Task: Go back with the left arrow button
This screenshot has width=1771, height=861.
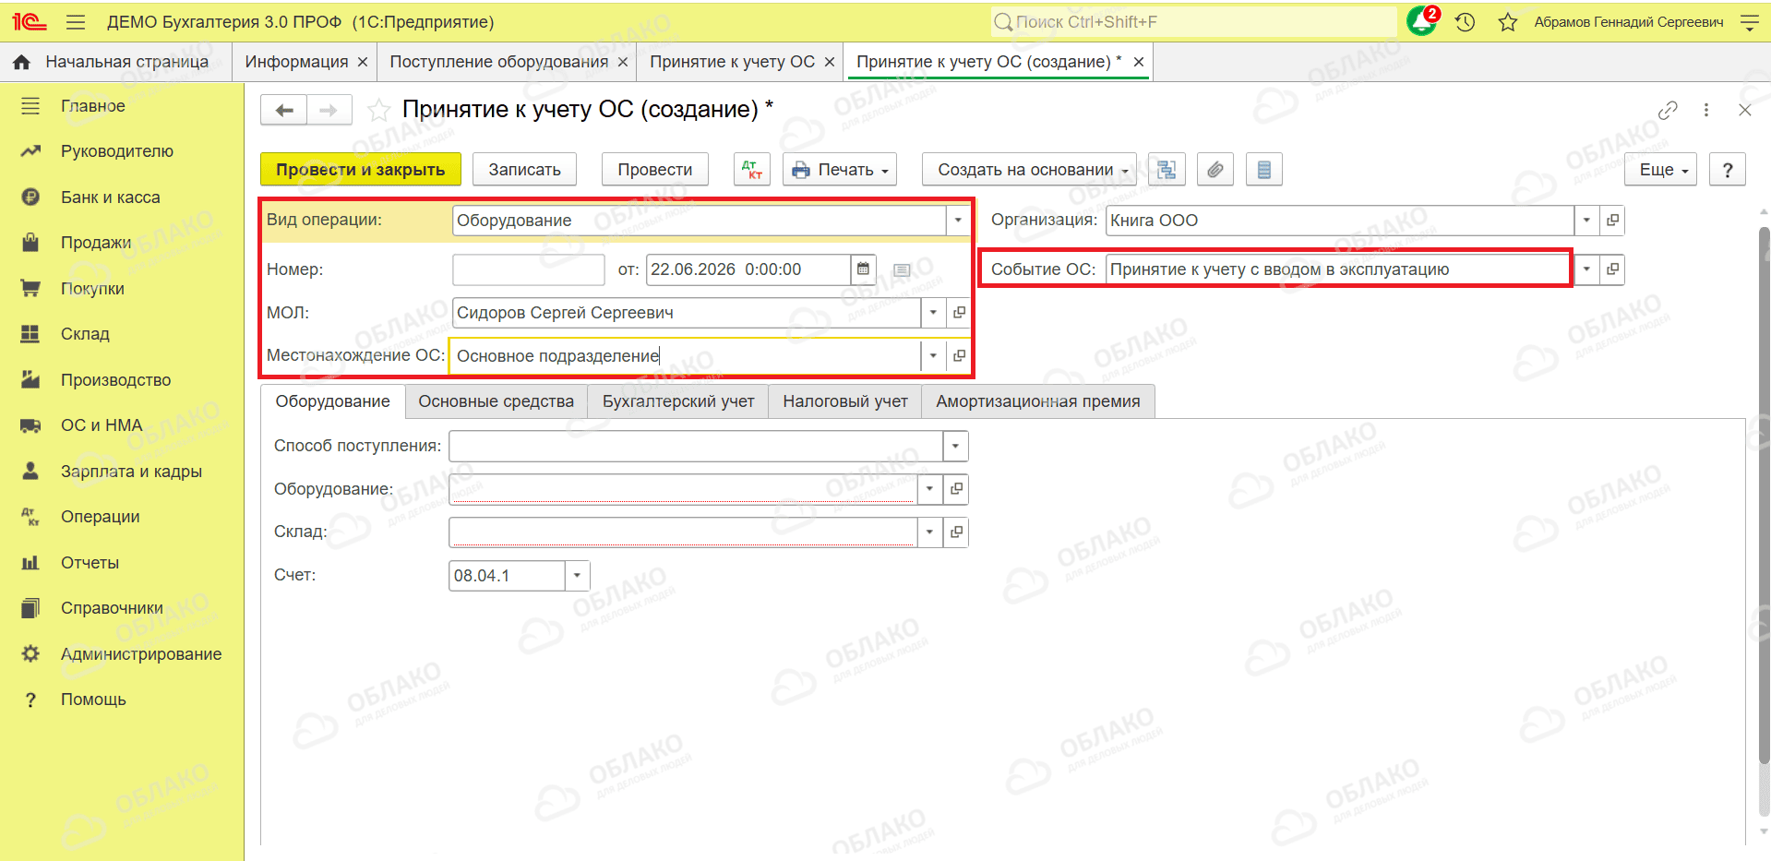Action: [x=284, y=110]
